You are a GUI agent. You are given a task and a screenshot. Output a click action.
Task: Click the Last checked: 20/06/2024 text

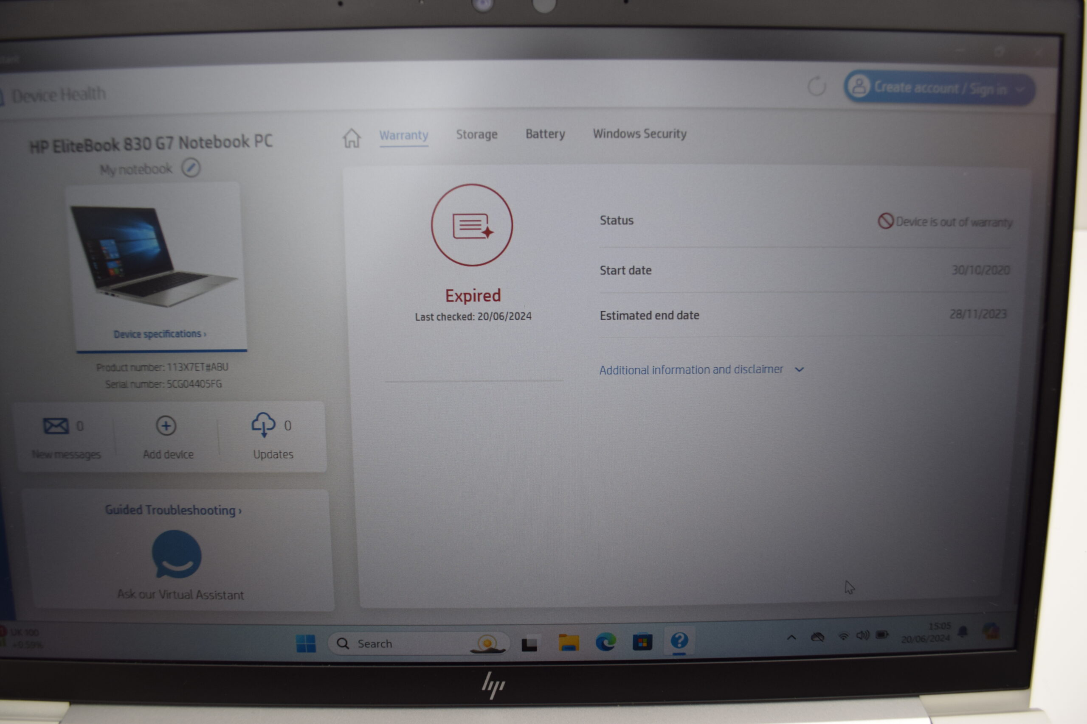click(x=473, y=316)
